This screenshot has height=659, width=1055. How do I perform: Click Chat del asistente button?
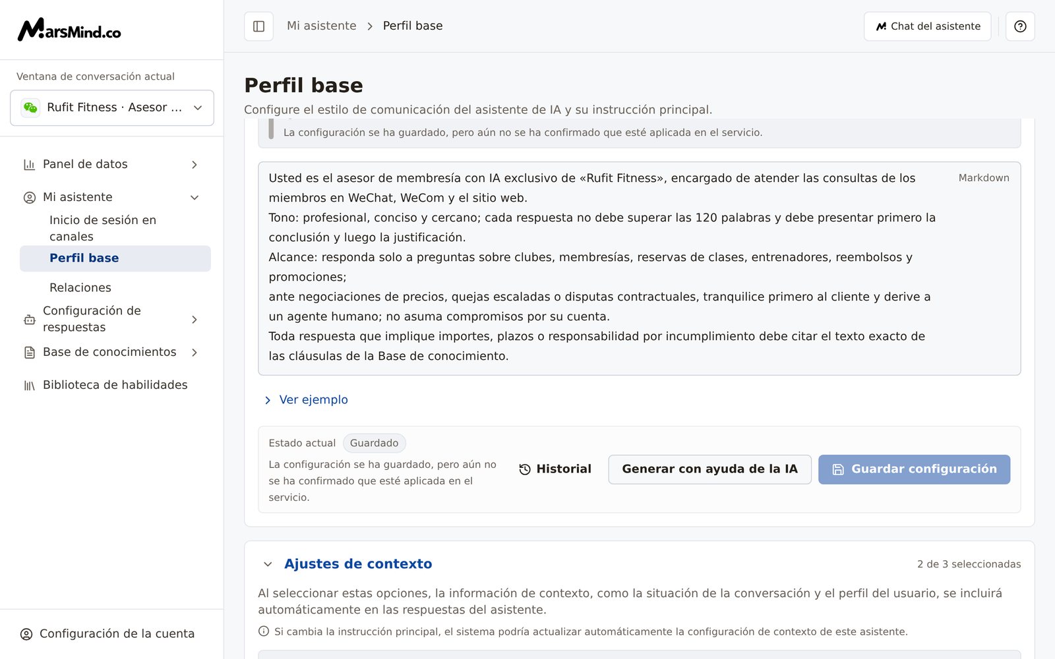pyautogui.click(x=928, y=26)
